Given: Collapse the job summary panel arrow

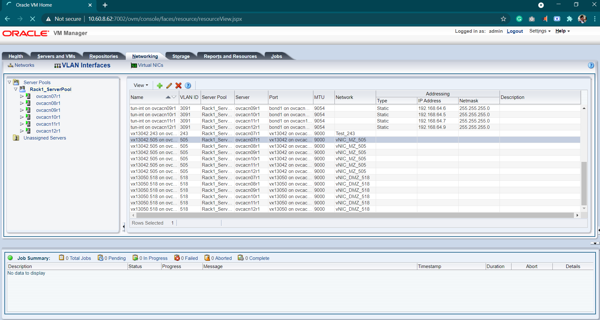Looking at the screenshot, I should point(595,243).
